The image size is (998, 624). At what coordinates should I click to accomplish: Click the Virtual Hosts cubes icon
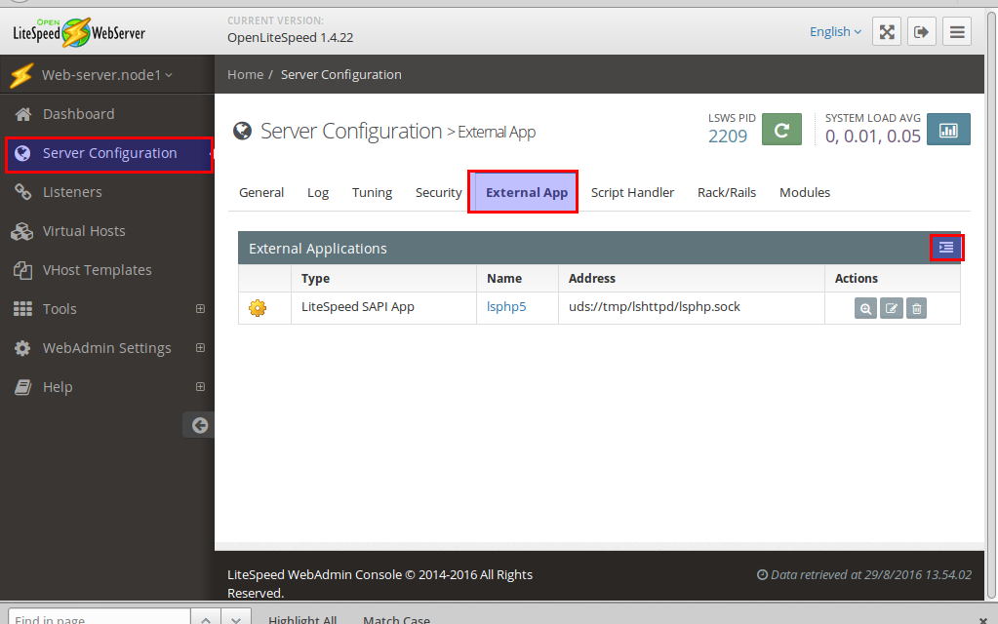(x=22, y=231)
